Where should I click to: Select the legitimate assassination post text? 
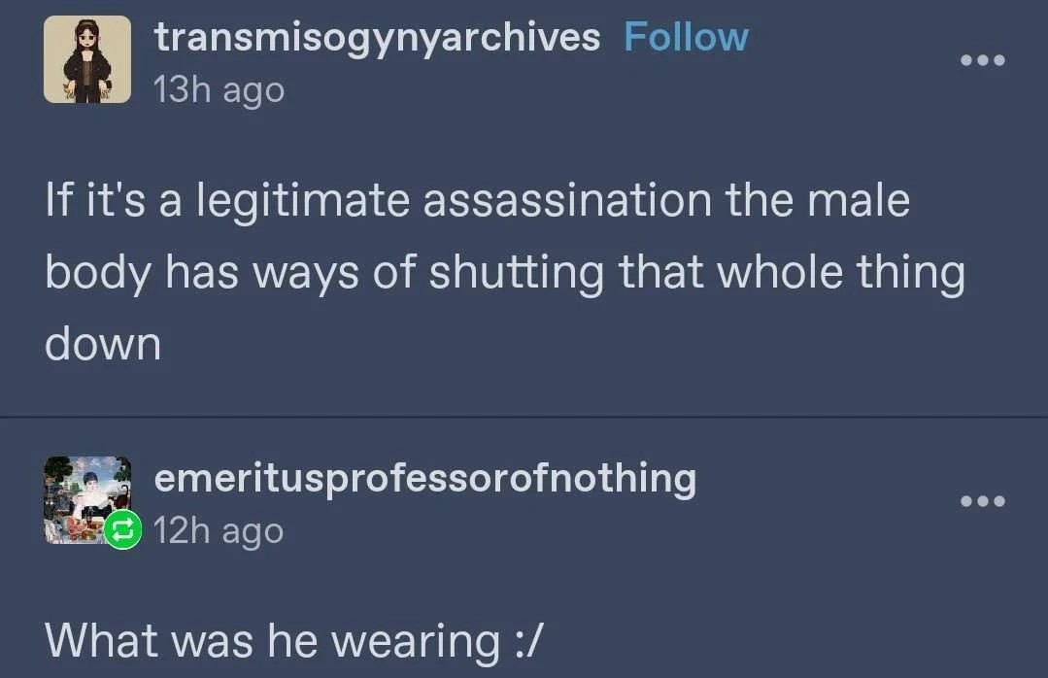coord(505,272)
